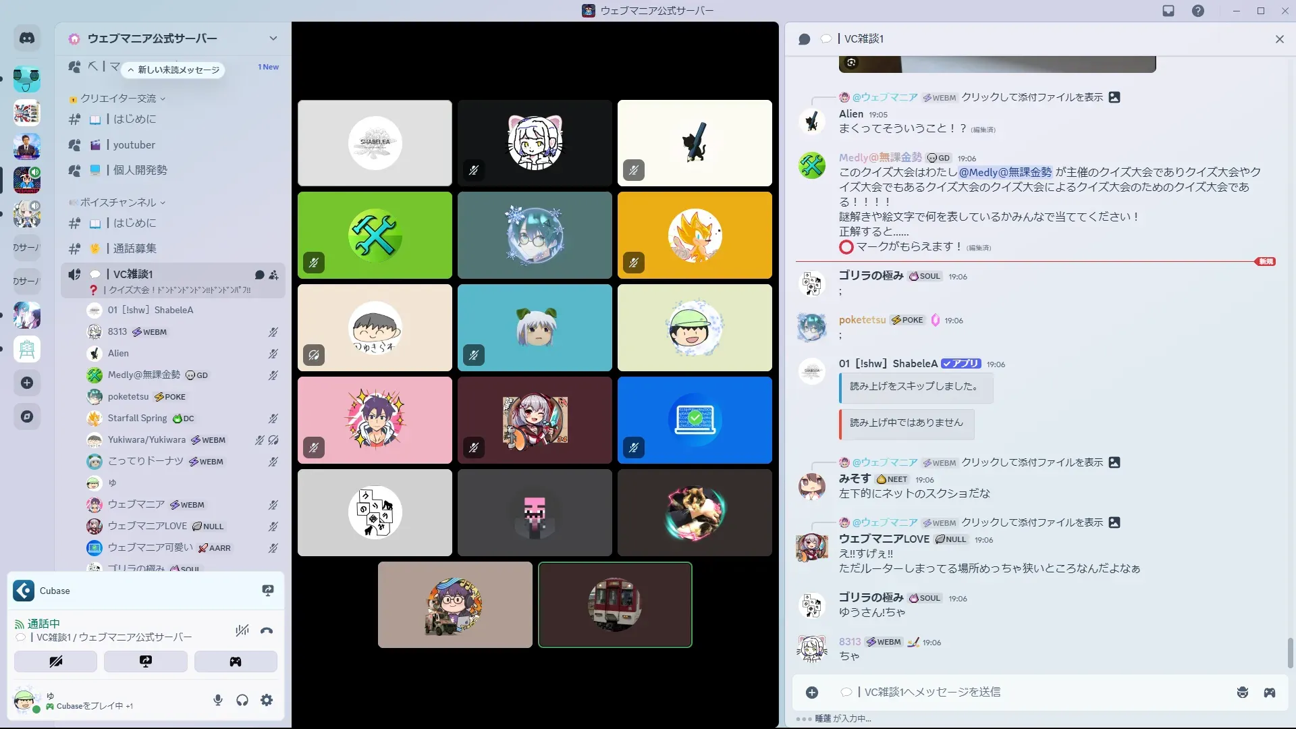The image size is (1296, 729).
Task: Toggle headphone deafen in user panel
Action: click(242, 700)
